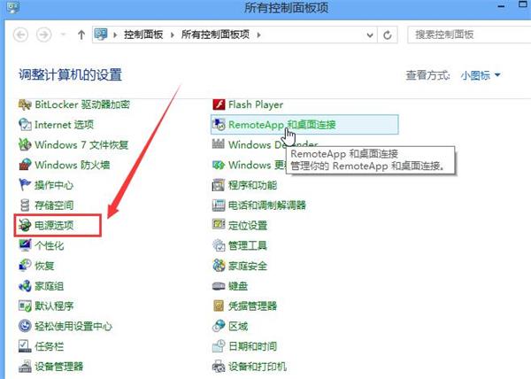Open the recent locations arrow beside Forward
This screenshot has height=379, width=531.
click(x=63, y=35)
